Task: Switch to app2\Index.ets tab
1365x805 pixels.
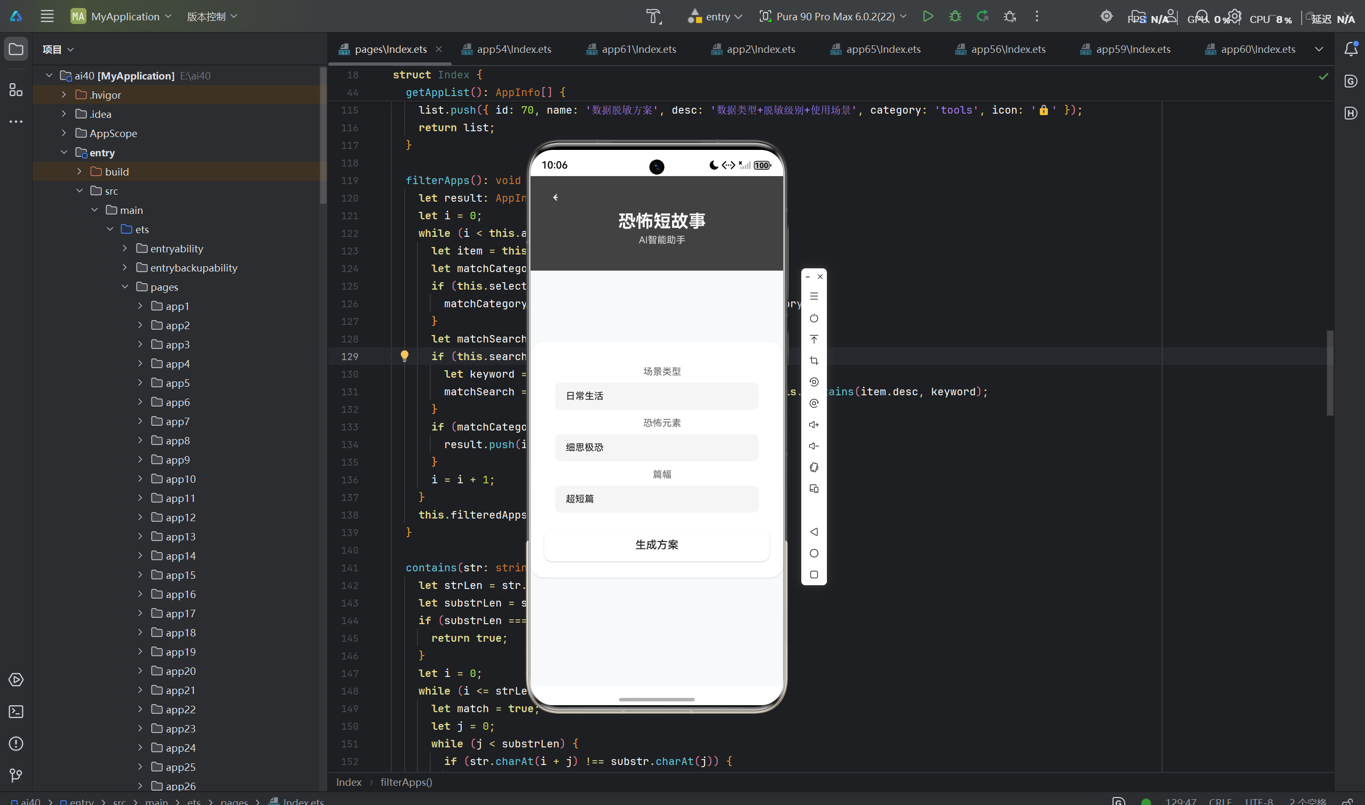Action: [753, 50]
